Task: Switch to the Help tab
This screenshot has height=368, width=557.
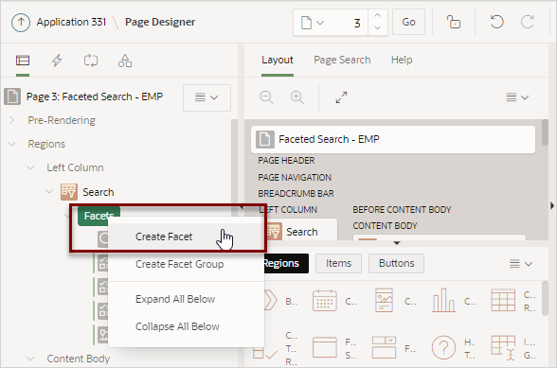Action: click(x=402, y=60)
